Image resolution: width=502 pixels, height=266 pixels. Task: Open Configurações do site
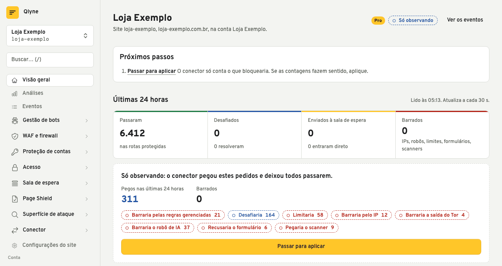pos(50,245)
